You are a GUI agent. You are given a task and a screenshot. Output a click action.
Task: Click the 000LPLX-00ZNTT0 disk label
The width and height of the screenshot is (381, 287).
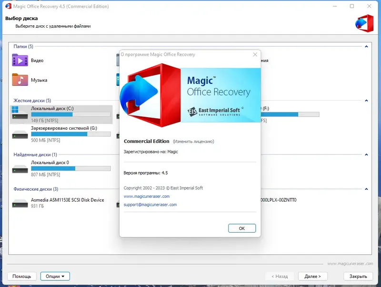click(x=279, y=200)
